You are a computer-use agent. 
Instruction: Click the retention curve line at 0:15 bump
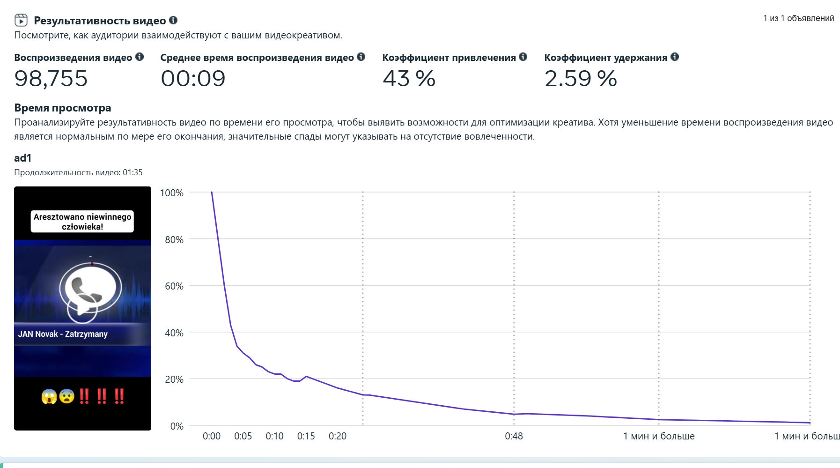click(x=306, y=376)
